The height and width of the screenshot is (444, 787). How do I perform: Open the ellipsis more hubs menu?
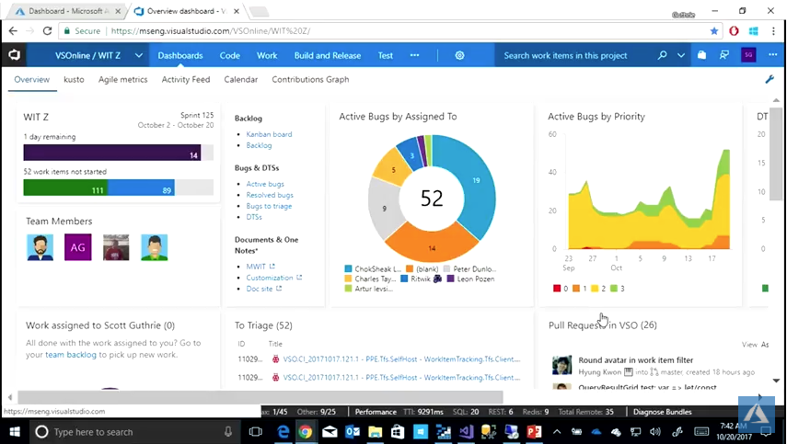414,55
